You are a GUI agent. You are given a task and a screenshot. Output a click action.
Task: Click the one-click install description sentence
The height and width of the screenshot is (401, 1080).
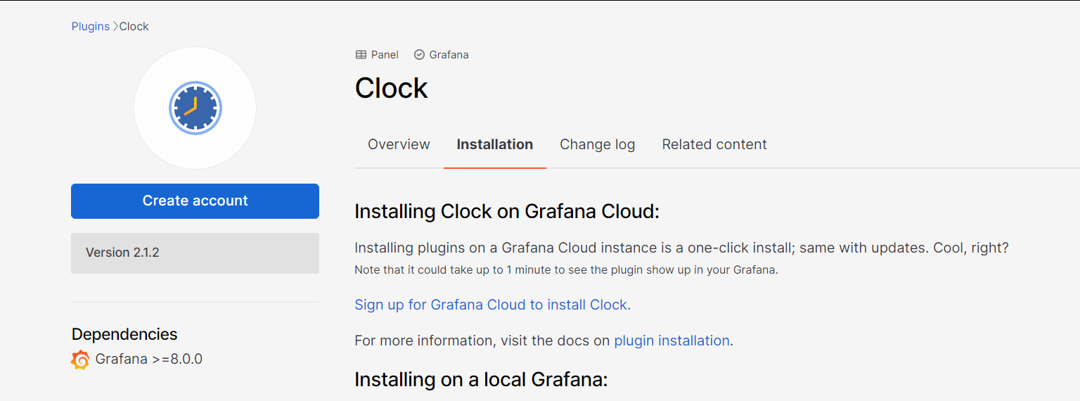point(682,248)
